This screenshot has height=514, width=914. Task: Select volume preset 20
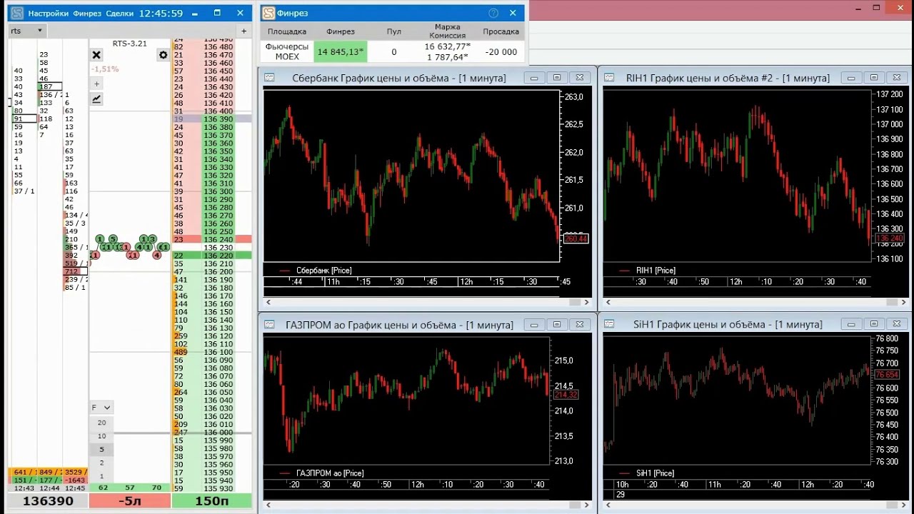tap(101, 423)
